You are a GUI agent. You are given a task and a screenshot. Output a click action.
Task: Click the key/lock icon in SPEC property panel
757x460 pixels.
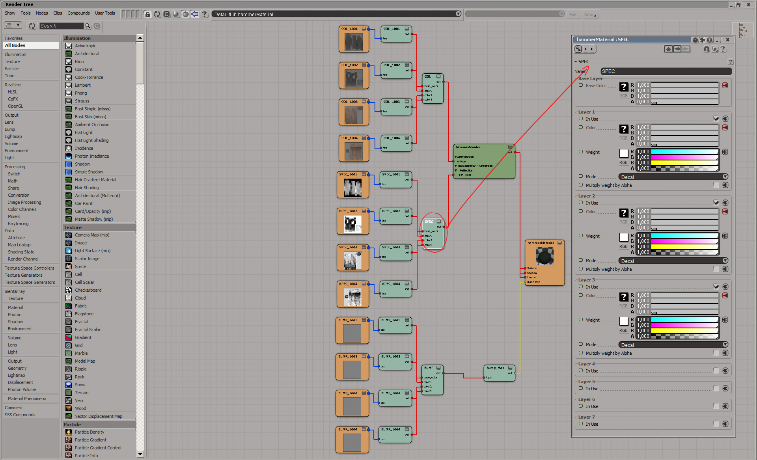[578, 49]
